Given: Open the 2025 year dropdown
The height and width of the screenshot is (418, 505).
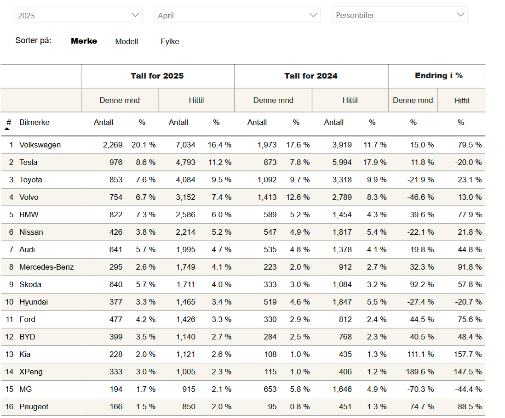Looking at the screenshot, I should [x=78, y=15].
